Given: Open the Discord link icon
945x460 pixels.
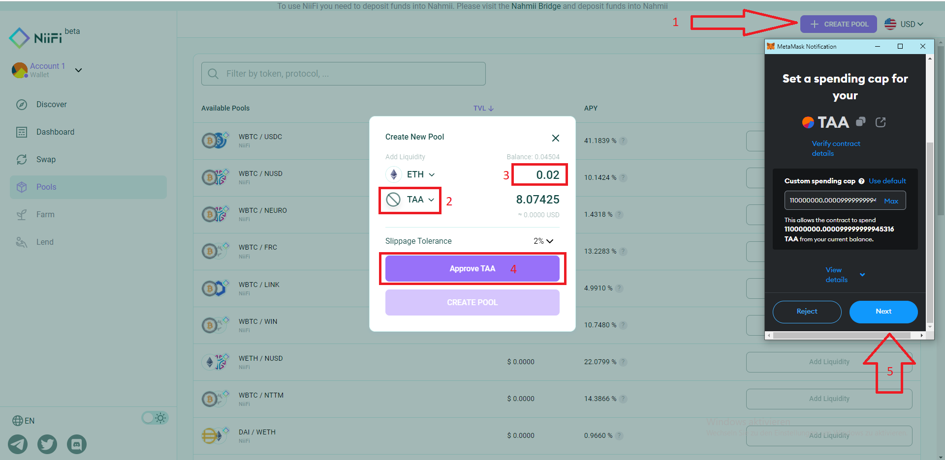Looking at the screenshot, I should point(77,444).
